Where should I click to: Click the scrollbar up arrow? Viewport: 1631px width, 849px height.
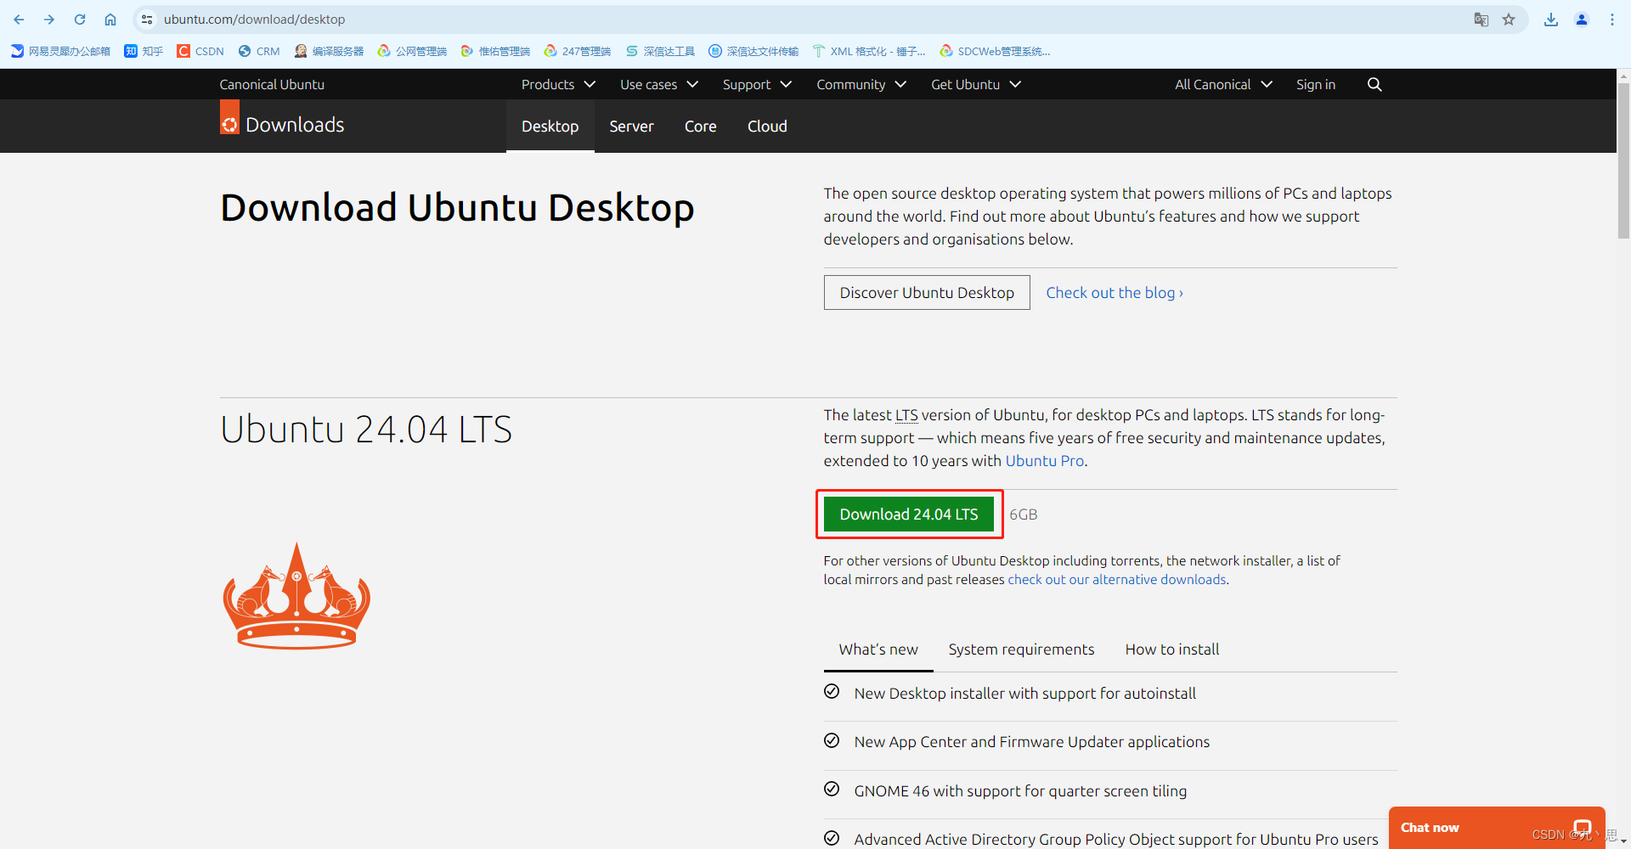click(x=1623, y=76)
